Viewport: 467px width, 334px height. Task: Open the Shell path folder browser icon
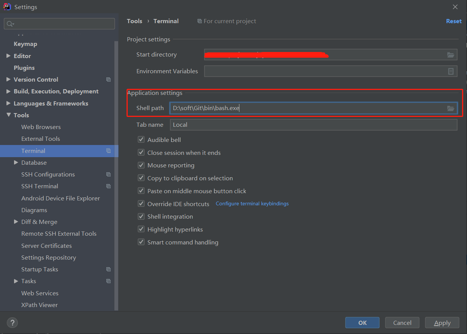451,108
